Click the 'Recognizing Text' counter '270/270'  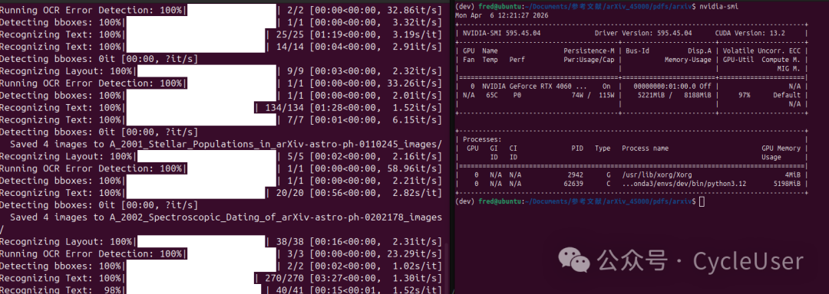[x=284, y=278]
